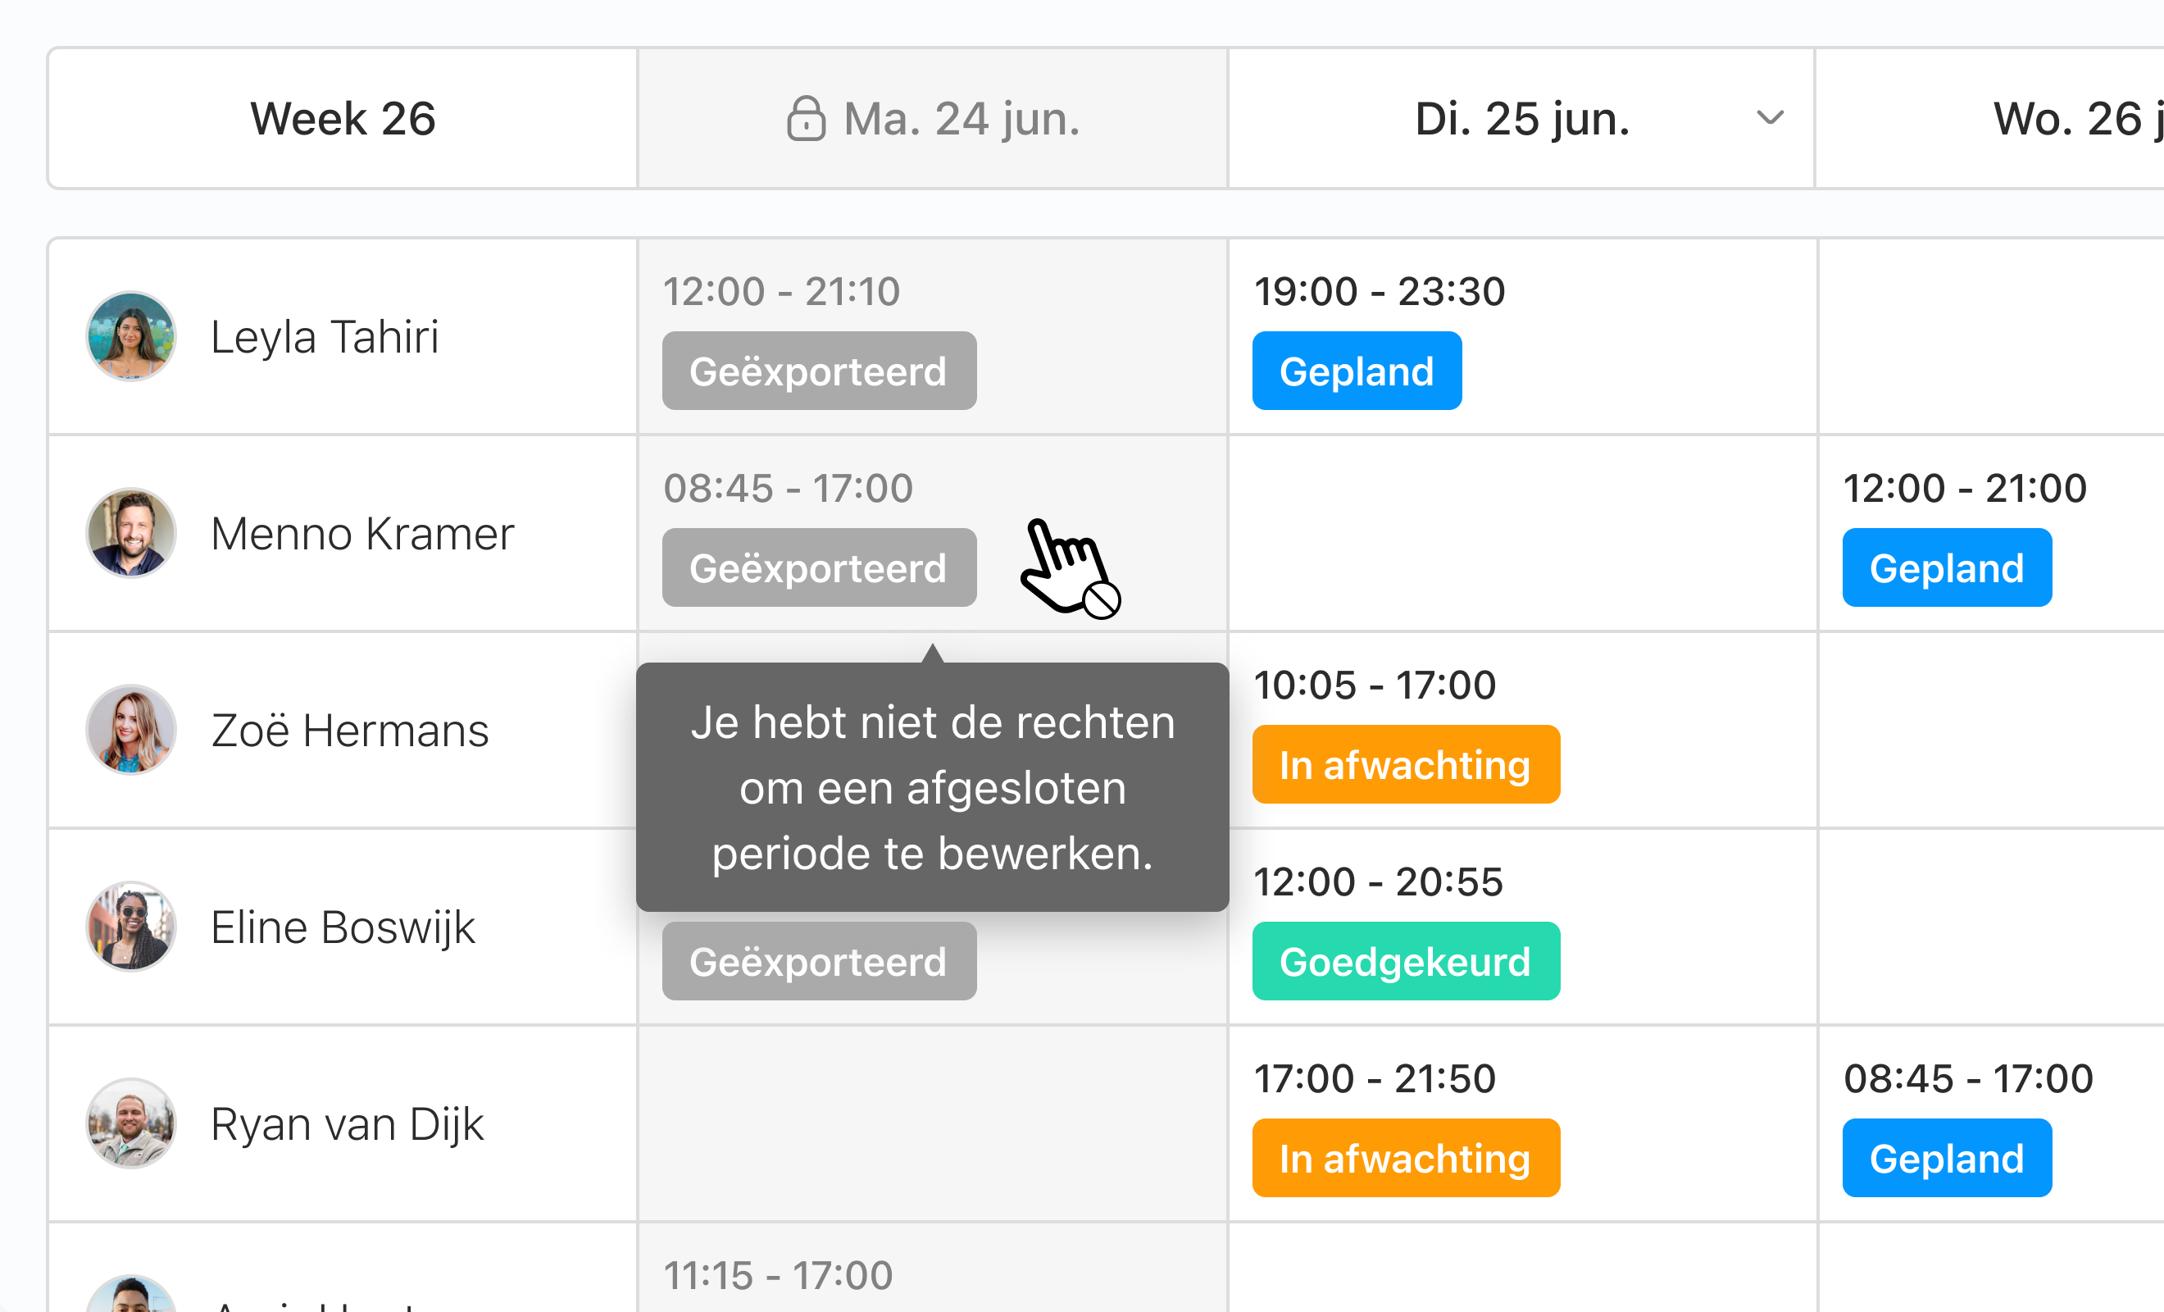Toggle Ryan's In afwachting badge to approved
Screen dimensions: 2164x1312
[x=1405, y=1158]
